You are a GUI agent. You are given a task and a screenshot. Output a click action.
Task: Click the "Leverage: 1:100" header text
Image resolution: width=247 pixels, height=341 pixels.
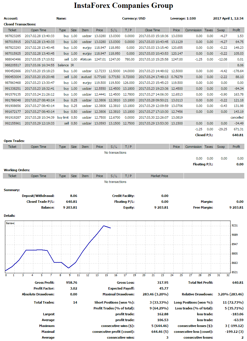click(x=183, y=18)
